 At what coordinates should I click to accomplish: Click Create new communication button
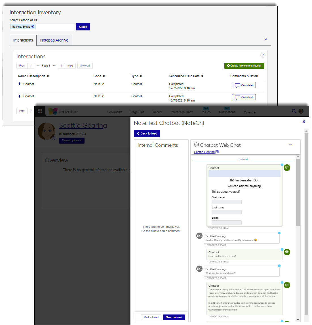click(x=244, y=66)
